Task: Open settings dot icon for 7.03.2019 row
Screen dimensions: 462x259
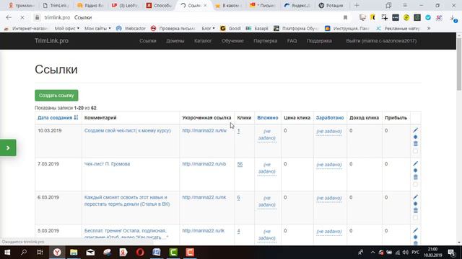Action: tap(416, 171)
